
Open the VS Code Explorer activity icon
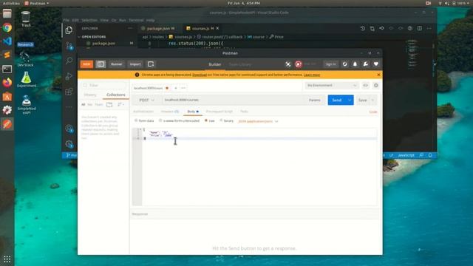click(x=69, y=30)
